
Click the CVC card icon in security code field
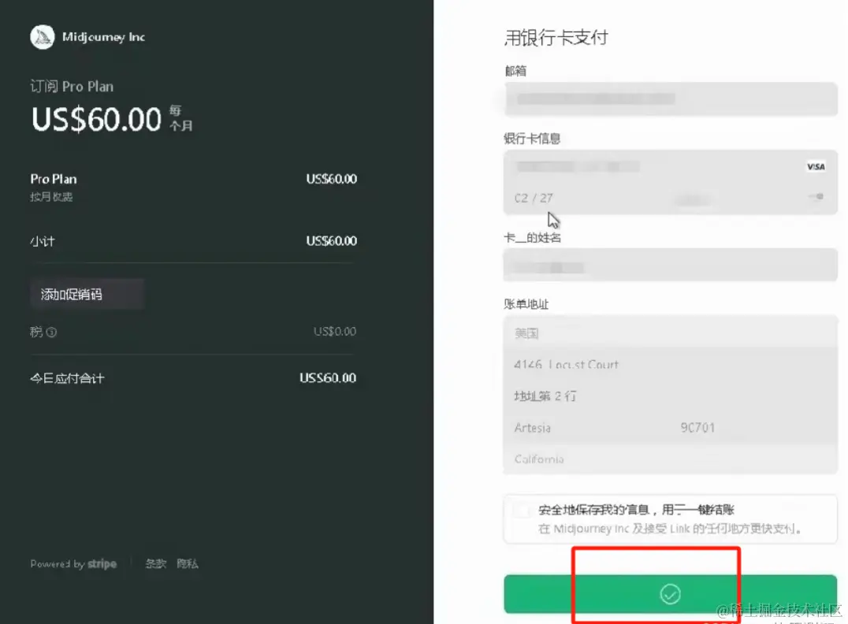818,197
